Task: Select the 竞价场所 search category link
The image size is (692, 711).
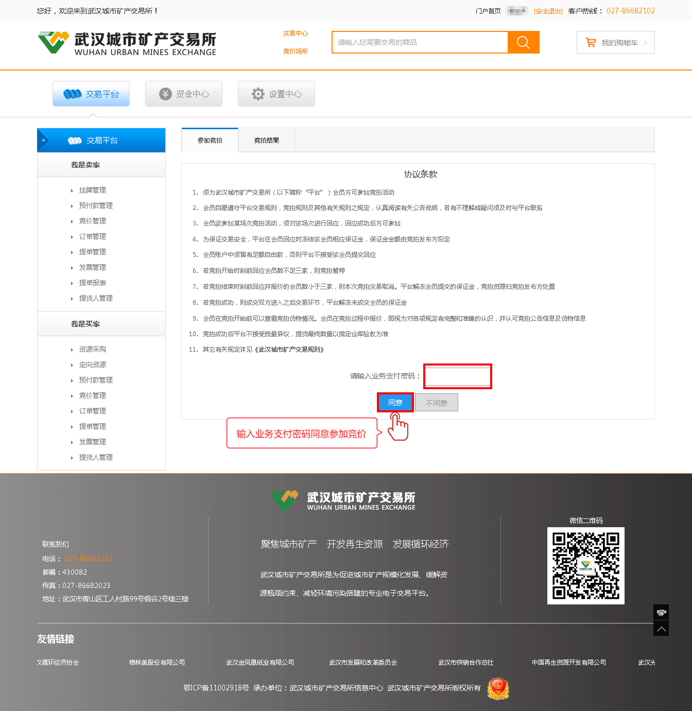Action: [x=295, y=51]
